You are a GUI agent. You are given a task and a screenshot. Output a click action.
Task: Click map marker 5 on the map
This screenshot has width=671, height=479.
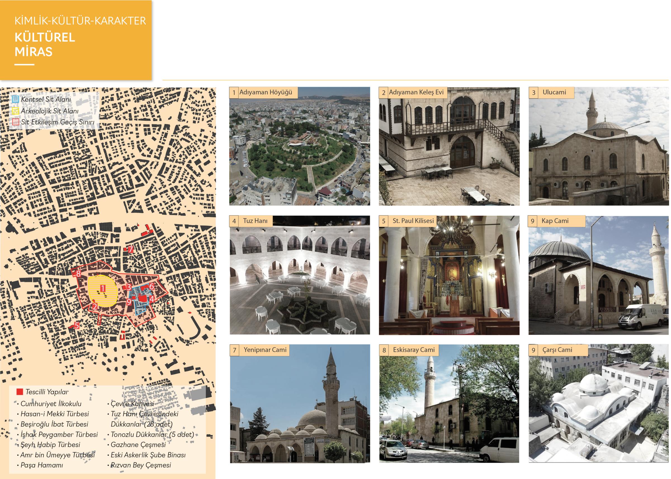tap(77, 326)
